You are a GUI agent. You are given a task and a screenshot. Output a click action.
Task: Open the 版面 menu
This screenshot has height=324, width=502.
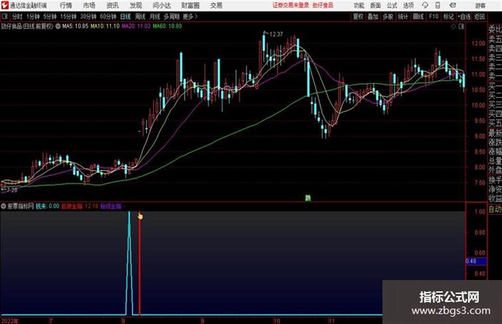click(x=375, y=5)
